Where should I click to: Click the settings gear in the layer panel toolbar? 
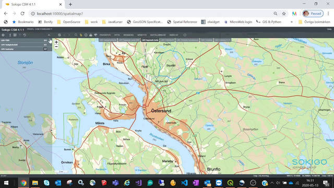coord(3,35)
